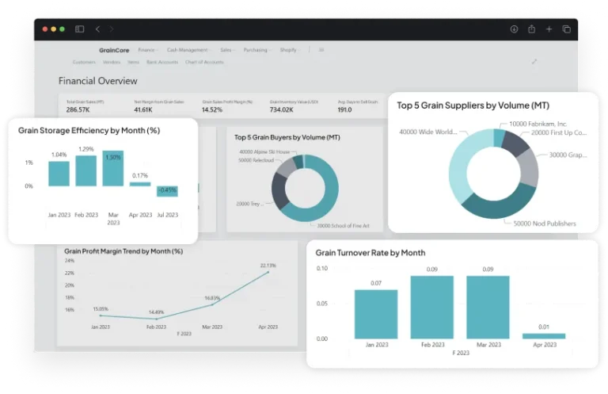Image resolution: width=608 pixels, height=394 pixels.
Task: Open the Bank Accounts link
Action: coord(162,62)
